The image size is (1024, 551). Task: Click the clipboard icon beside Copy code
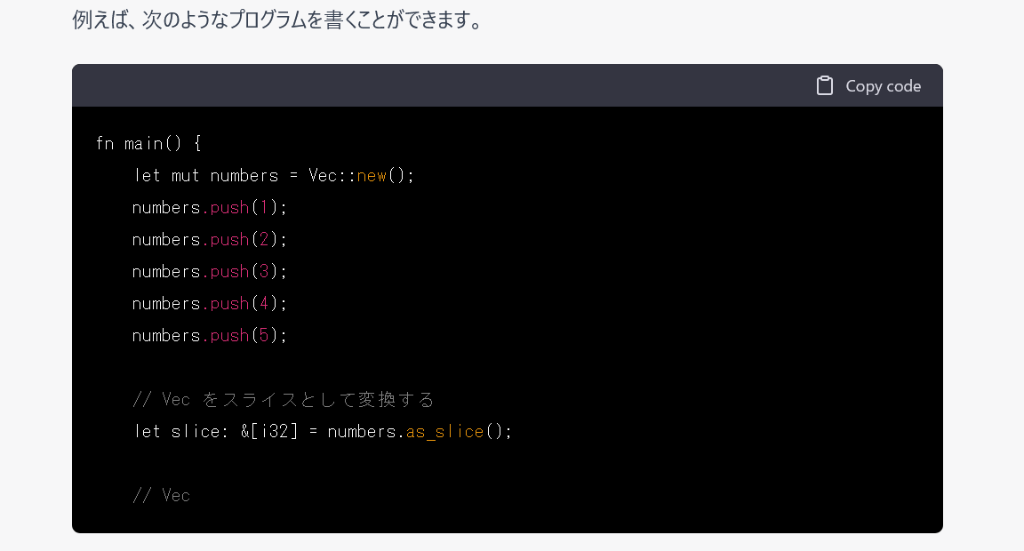coord(825,85)
